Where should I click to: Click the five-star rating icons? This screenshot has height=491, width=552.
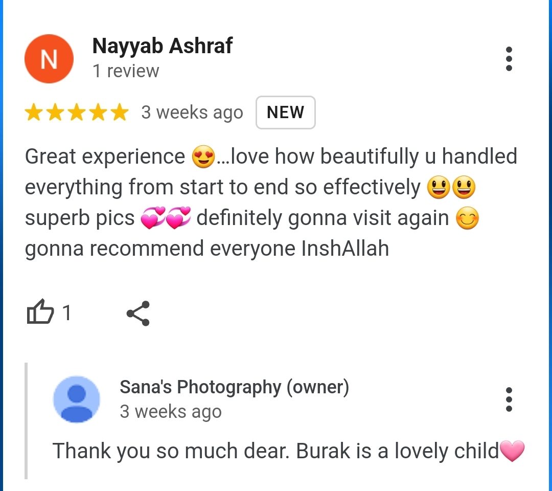[x=77, y=113]
